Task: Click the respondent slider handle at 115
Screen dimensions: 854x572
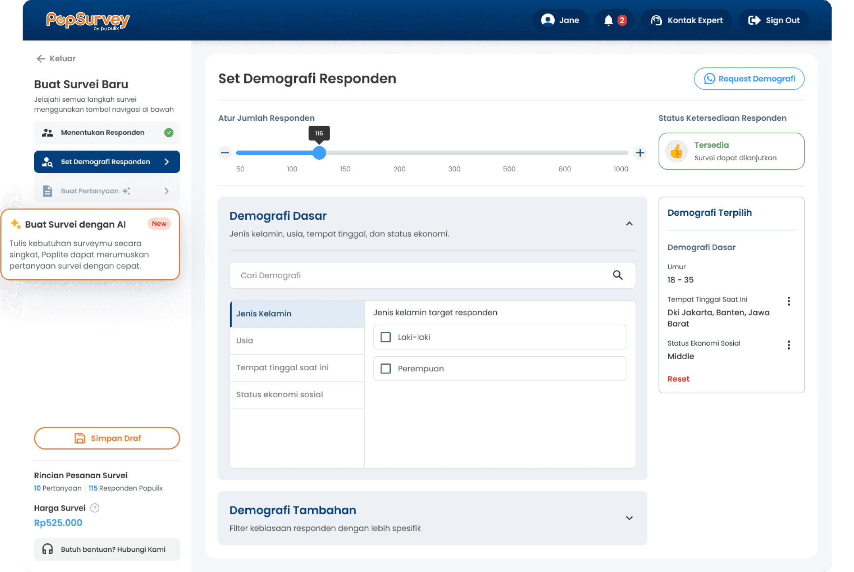Action: (319, 153)
